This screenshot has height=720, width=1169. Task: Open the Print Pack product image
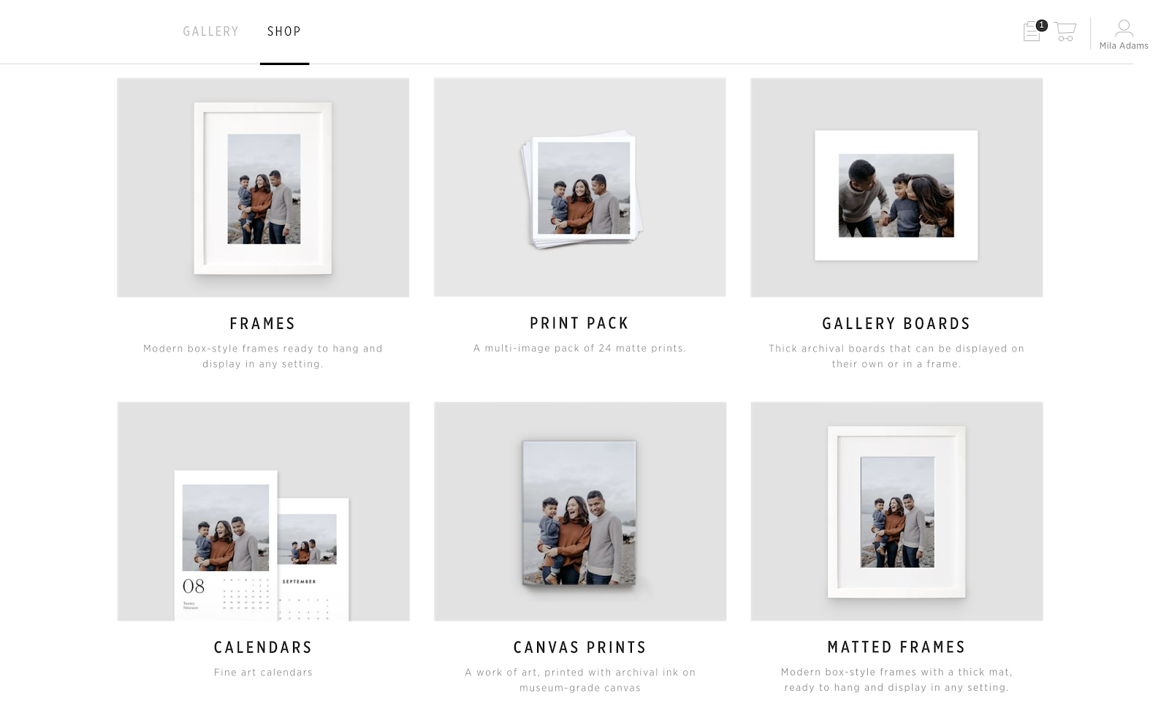[x=580, y=187]
